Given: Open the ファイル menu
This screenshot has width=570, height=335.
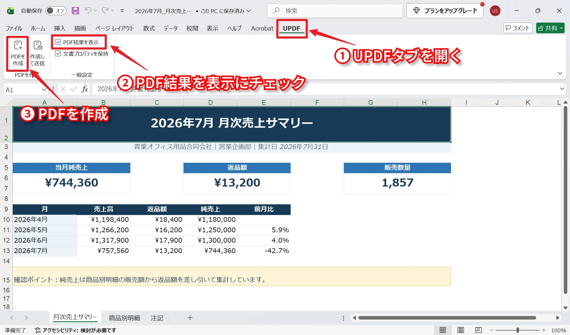Looking at the screenshot, I should [14, 28].
